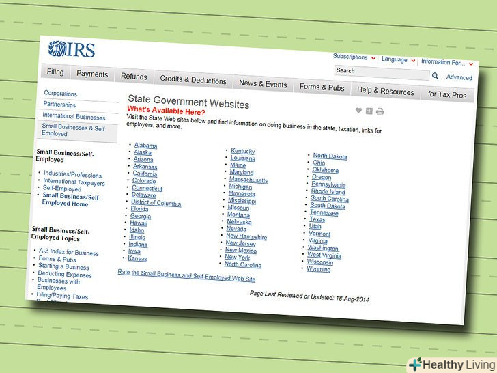Viewport: 497px width, 373px height.
Task: Click the Florida state link
Action: [x=139, y=209]
